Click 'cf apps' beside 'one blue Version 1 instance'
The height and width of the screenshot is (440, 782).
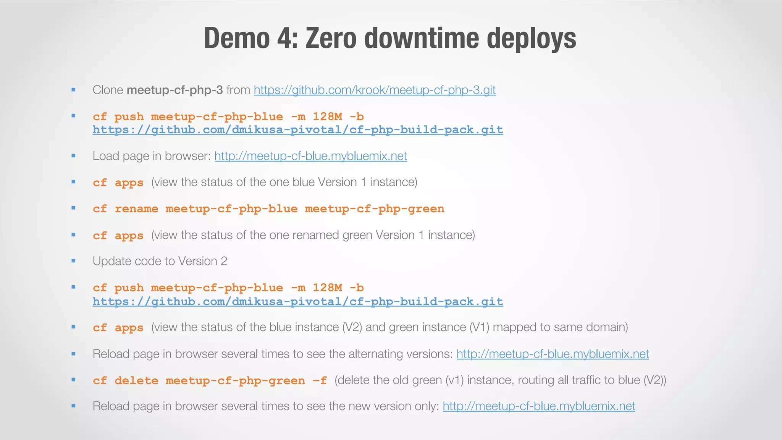(x=118, y=183)
